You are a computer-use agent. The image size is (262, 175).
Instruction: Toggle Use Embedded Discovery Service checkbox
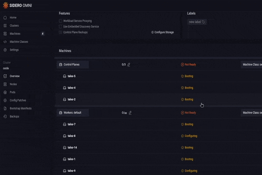pyautogui.click(x=61, y=27)
